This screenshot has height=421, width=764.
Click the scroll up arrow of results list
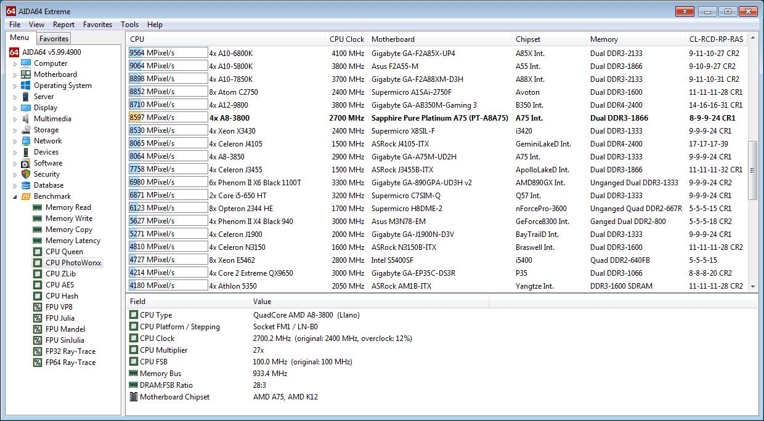(752, 39)
